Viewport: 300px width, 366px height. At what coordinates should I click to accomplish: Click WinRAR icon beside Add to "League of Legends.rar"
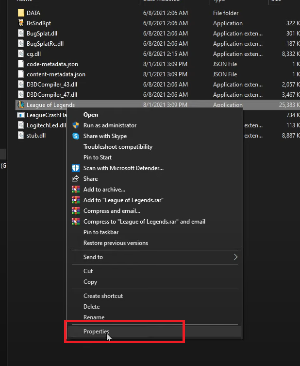(x=76, y=200)
